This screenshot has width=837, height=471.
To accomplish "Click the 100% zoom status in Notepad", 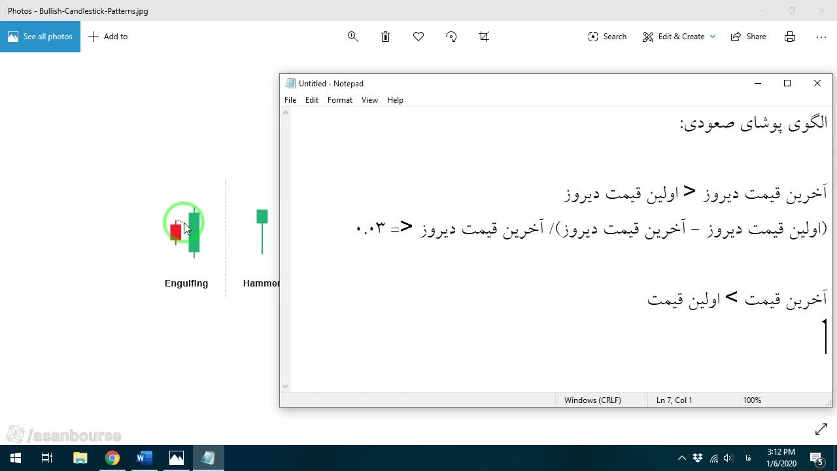I will point(752,400).
